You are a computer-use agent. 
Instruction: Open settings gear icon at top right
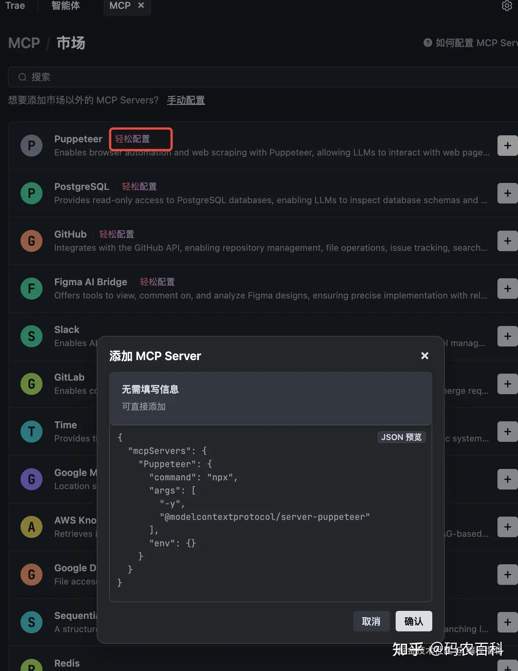point(507,6)
